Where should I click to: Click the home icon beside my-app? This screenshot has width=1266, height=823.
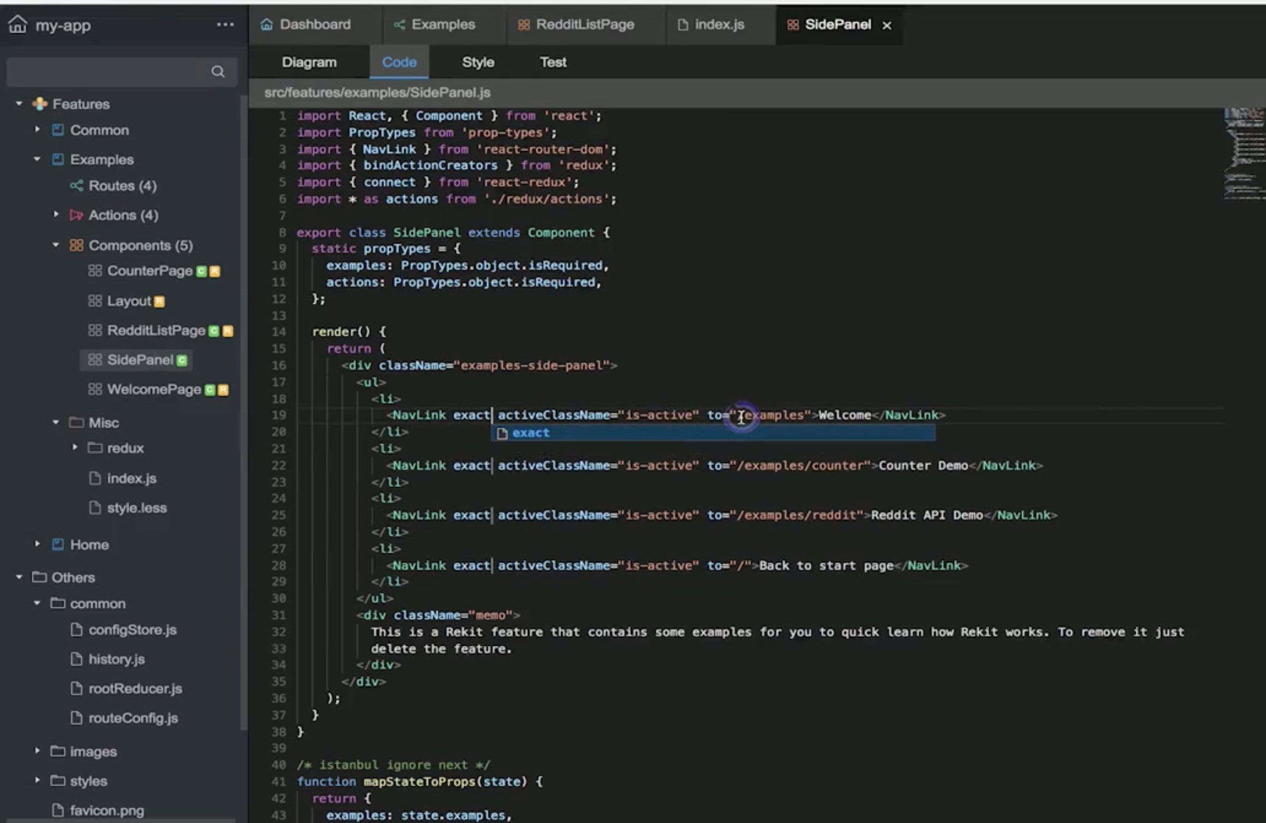pyautogui.click(x=17, y=25)
